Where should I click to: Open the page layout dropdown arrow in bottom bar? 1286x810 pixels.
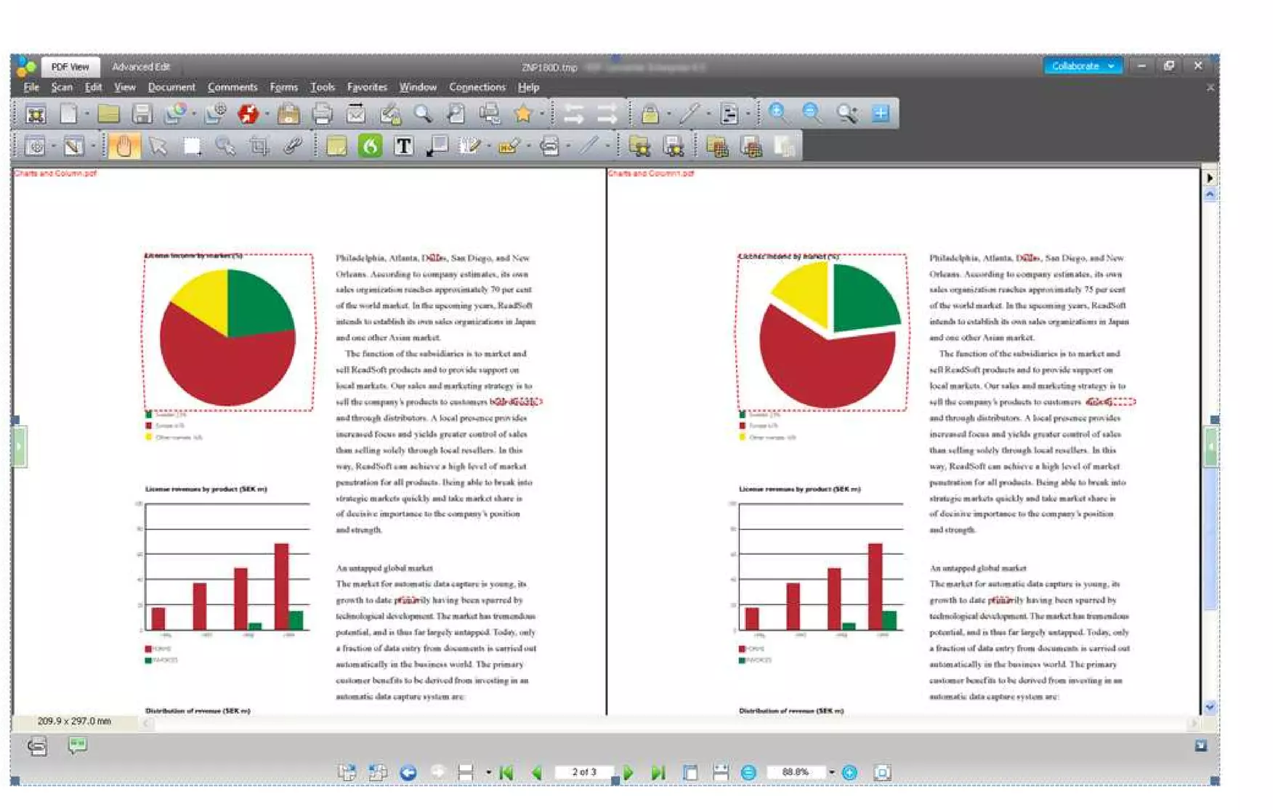[x=488, y=772]
